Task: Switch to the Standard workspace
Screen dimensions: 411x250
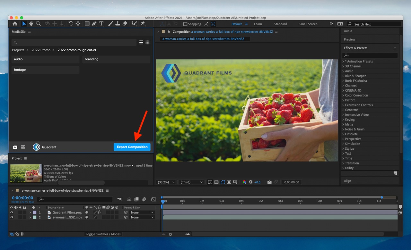Action: point(280,24)
